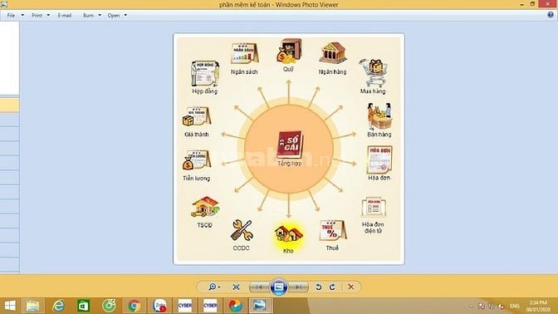
Task: Open Zalo from the taskbar
Action: click(x=159, y=306)
